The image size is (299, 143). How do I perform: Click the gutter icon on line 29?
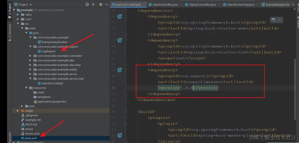(119, 70)
